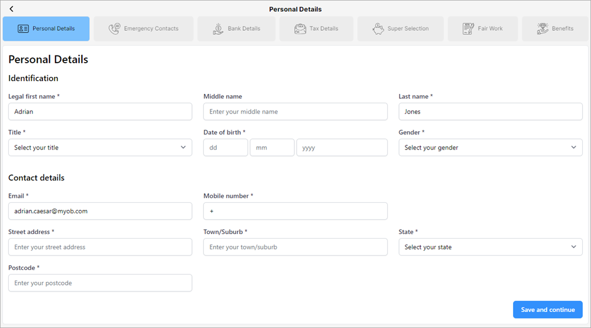
Task: Click the day (dd) date of birth field
Action: (225, 148)
